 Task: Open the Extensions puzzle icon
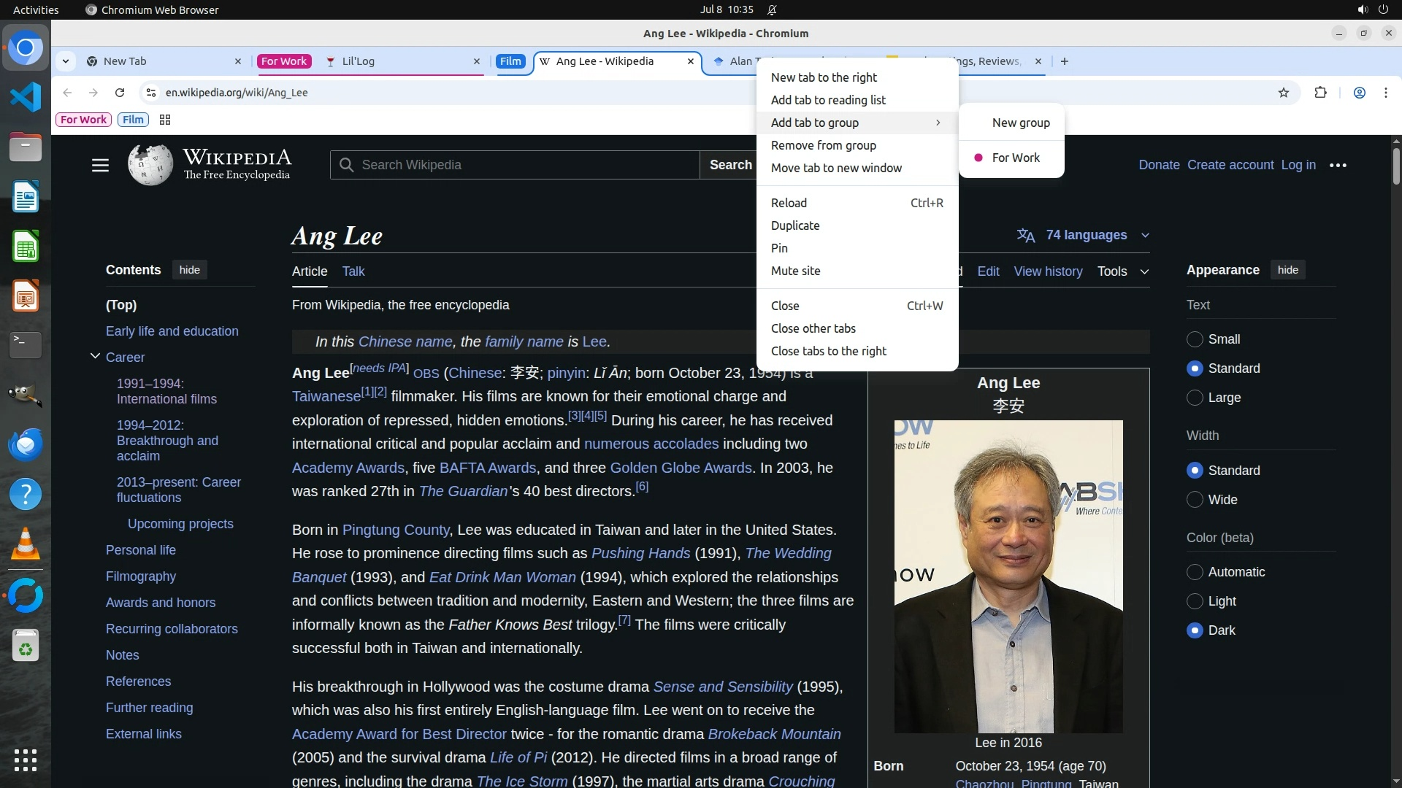click(x=1320, y=93)
